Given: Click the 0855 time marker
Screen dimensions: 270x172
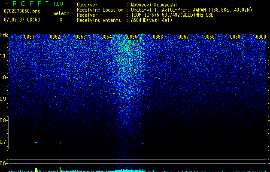Looking at the screenshot, I should (x=132, y=37).
